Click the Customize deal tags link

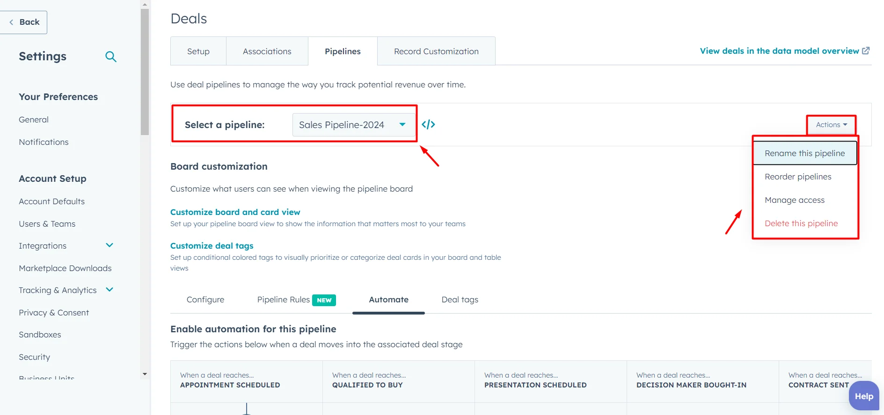coord(212,246)
